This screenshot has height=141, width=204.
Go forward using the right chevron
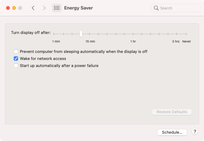click(44, 8)
